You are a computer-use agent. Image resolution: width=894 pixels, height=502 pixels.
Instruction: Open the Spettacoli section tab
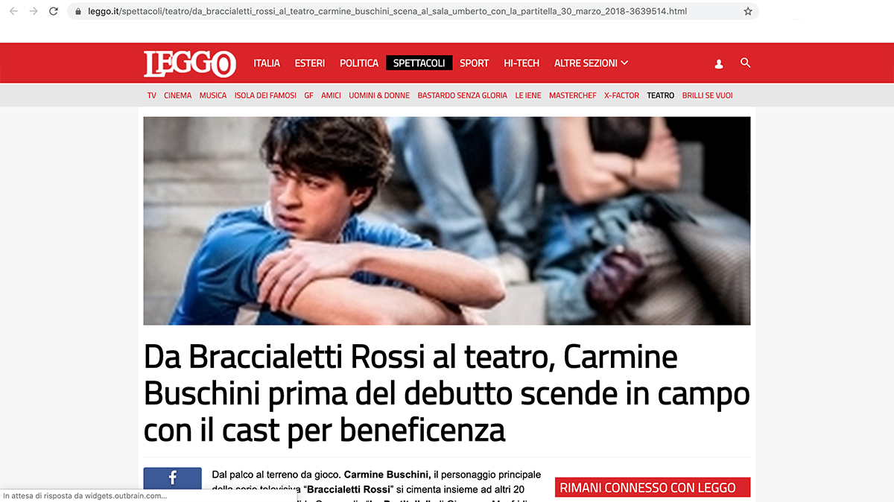(419, 63)
